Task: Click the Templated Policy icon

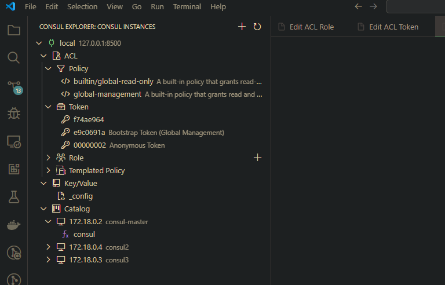Action: pyautogui.click(x=61, y=170)
